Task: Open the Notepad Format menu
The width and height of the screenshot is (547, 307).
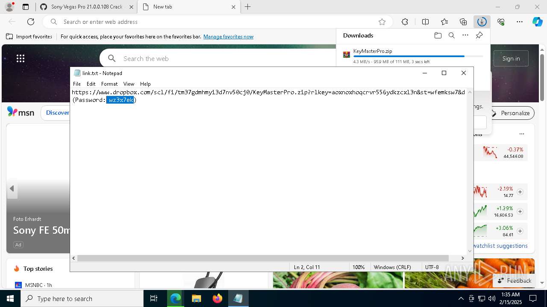Action: [x=109, y=84]
